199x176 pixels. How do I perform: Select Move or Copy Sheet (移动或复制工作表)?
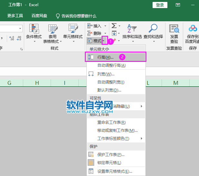(x=116, y=130)
